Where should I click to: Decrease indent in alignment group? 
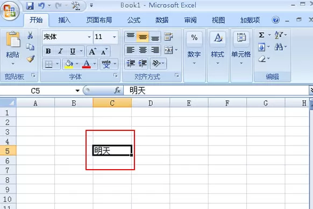coord(131,64)
